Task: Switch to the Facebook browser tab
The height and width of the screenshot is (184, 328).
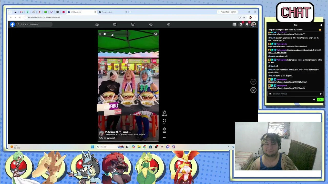Action: click(x=81, y=12)
